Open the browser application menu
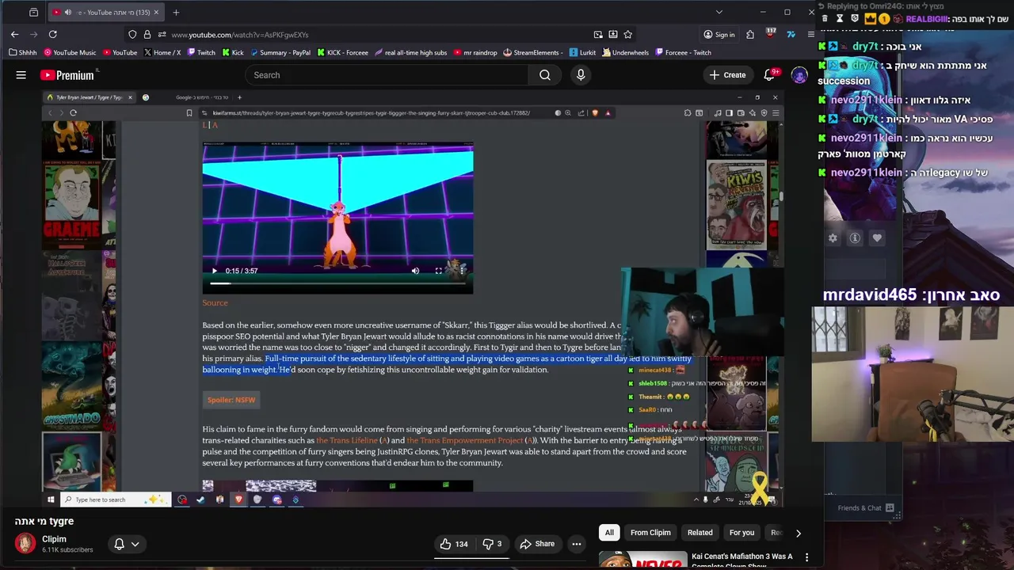1014x570 pixels. pos(810,34)
